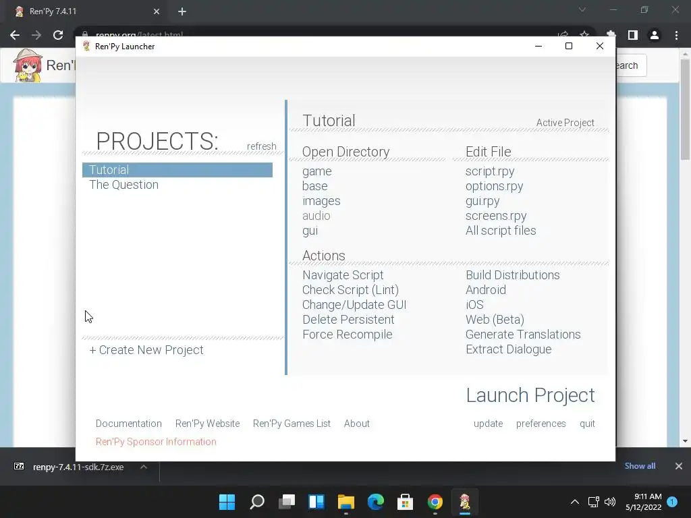Click Launch Project

click(x=530, y=395)
